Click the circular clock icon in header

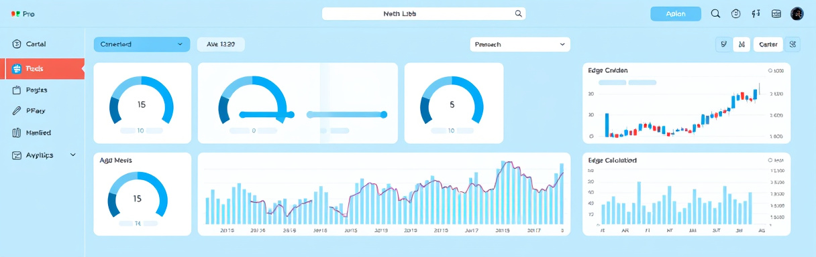click(735, 13)
